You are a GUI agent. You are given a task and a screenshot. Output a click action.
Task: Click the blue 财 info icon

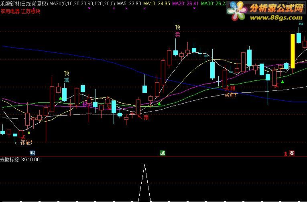(x=33, y=153)
